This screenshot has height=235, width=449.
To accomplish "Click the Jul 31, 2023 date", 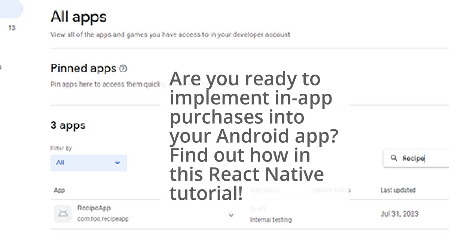I will 399,214.
